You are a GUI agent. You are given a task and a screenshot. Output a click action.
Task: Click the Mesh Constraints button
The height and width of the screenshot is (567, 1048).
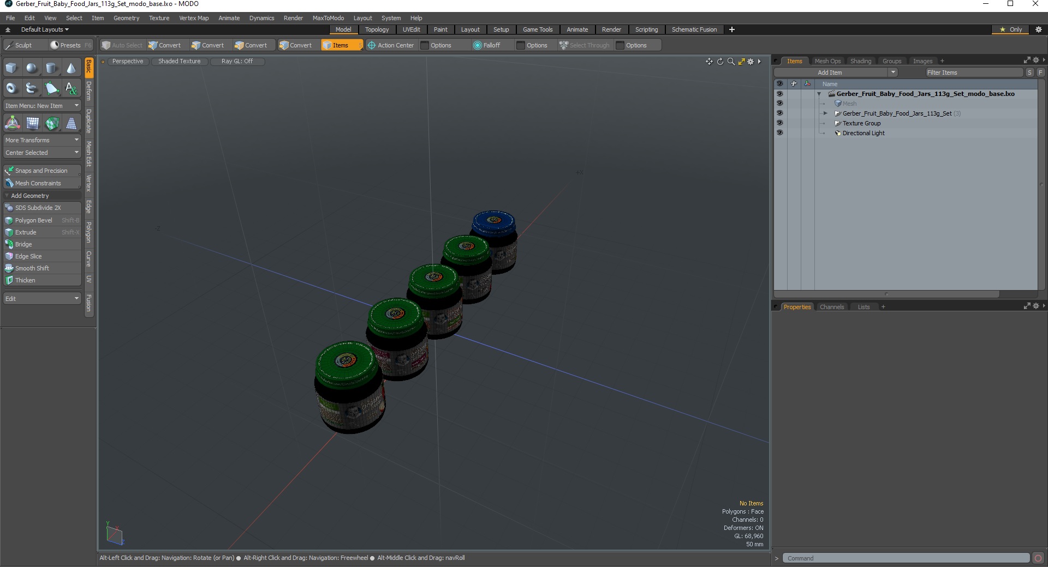click(42, 183)
